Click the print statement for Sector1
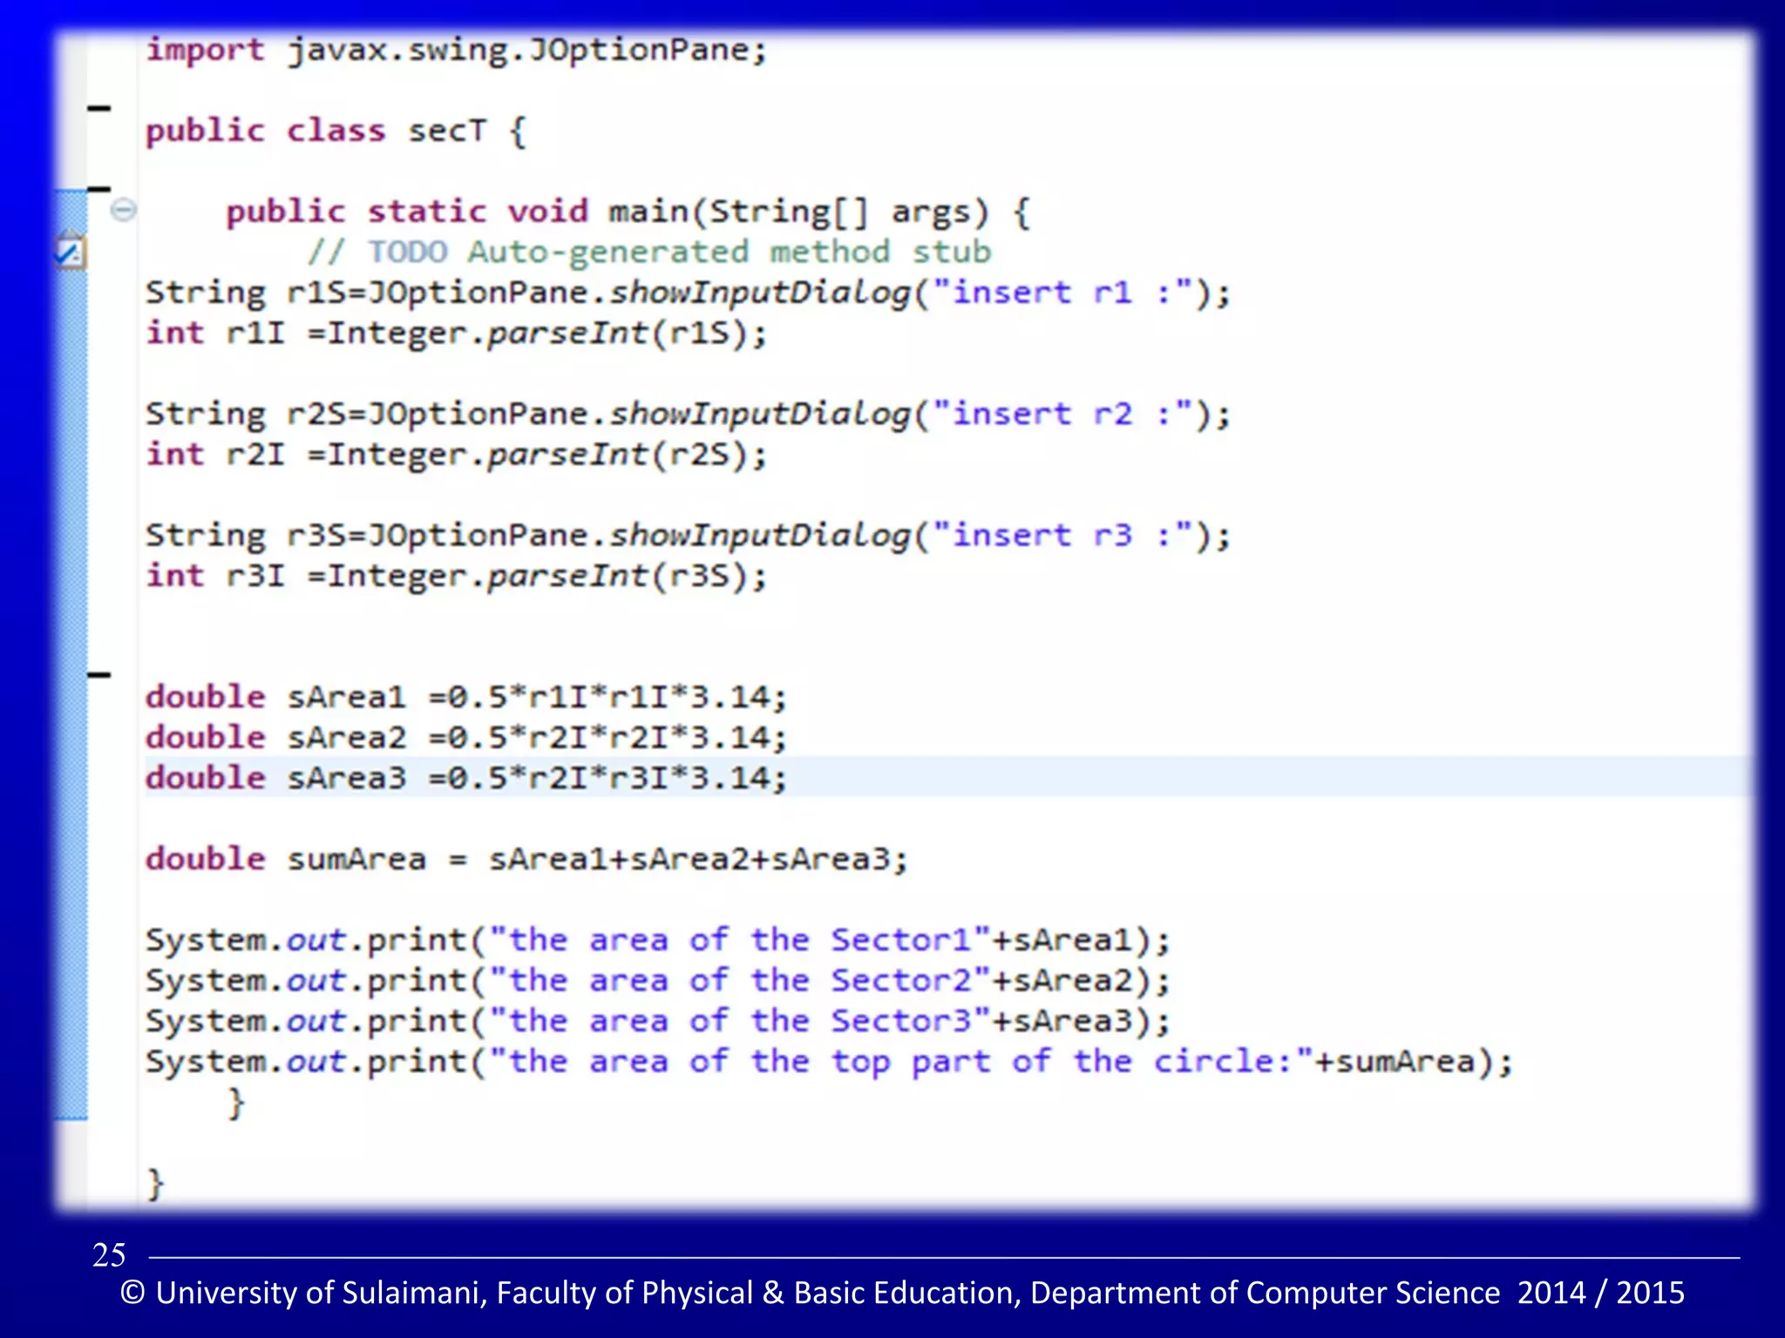Image resolution: width=1785 pixels, height=1338 pixels. [x=658, y=940]
